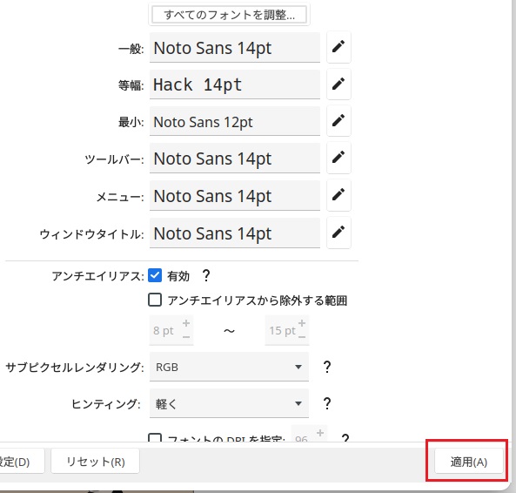Screen dimensions: 516x493
Task: Click the 適用(A) apply button
Action: (x=469, y=462)
